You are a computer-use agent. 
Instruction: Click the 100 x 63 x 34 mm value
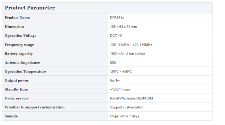(x=124, y=27)
